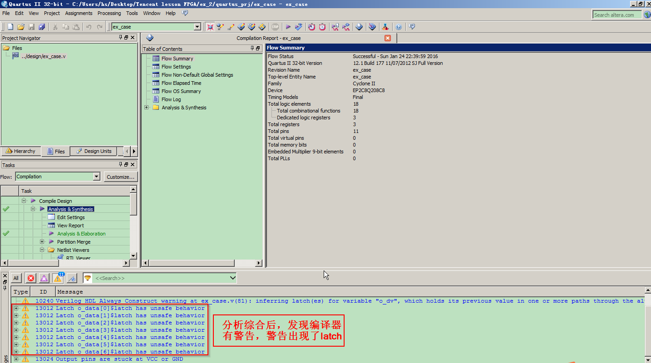The width and height of the screenshot is (651, 363).
Task: Click the Redo arrow icon
Action: click(100, 27)
